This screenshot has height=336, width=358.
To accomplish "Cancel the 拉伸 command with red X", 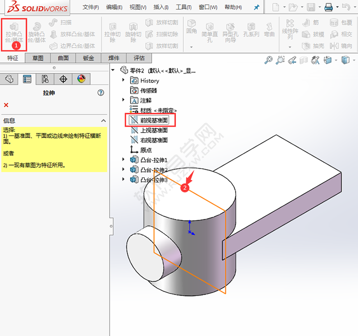I will 6,105.
